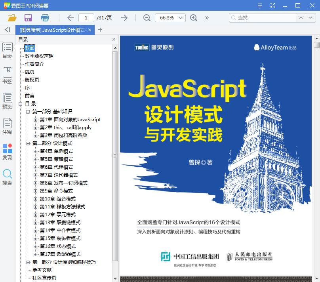Image resolution: width=320 pixels, height=282 pixels.
Task: Close the 目录 outline panel
Action: [x=114, y=39]
